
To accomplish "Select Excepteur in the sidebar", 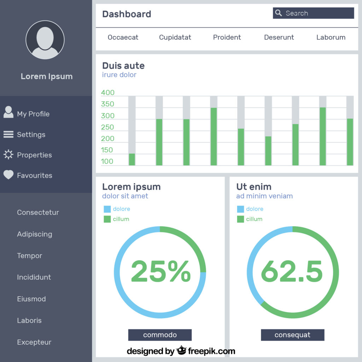I will [34, 342].
